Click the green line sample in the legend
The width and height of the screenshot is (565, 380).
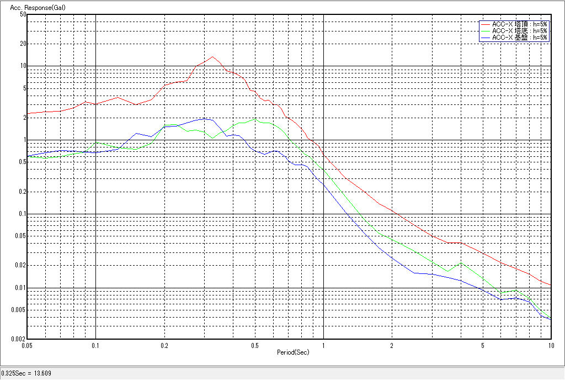(x=485, y=31)
